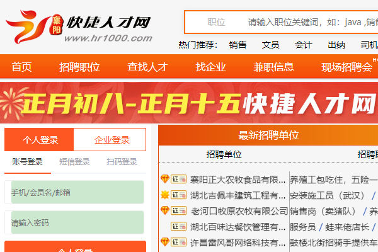The image size is (378, 252).
Task: Open 兼职信息 in the navigation bar
Action: pos(273,67)
